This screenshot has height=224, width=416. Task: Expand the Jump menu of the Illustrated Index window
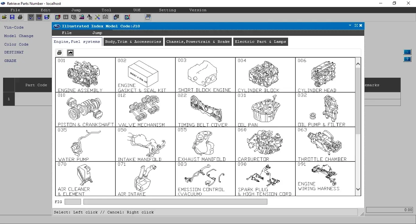pyautogui.click(x=97, y=33)
